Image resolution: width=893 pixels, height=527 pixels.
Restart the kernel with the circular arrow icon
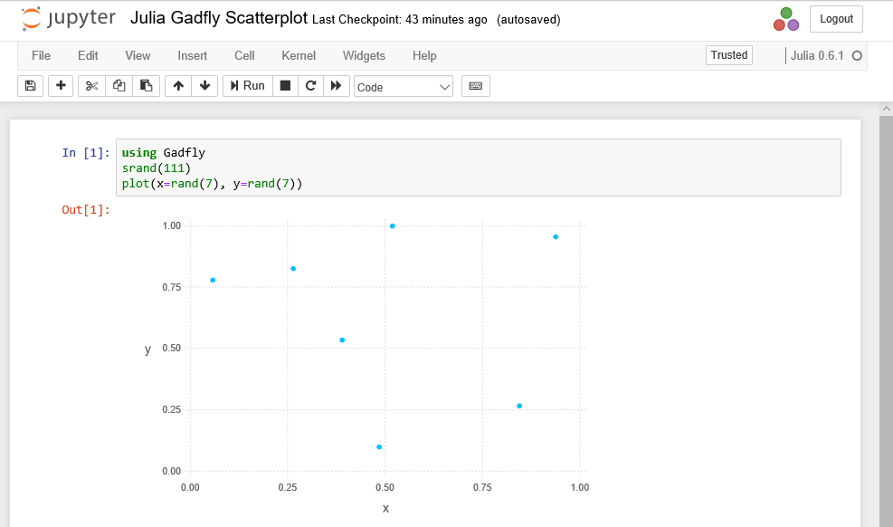pyautogui.click(x=310, y=86)
